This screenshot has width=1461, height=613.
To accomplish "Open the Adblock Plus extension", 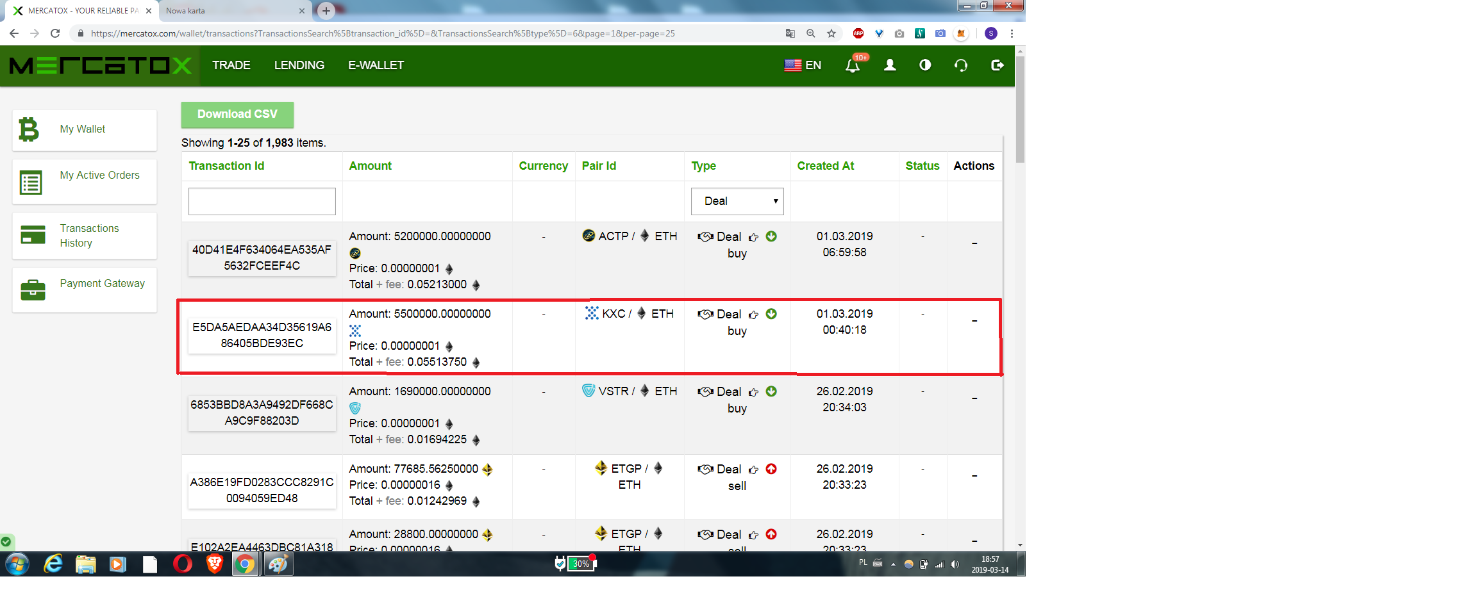I will (858, 33).
